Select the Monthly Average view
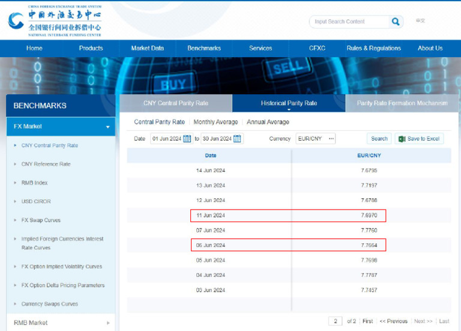The width and height of the screenshot is (461, 331). click(x=215, y=122)
